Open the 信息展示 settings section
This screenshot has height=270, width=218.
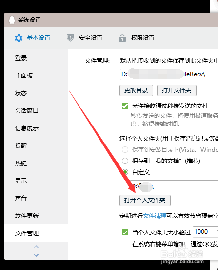[x=27, y=128]
